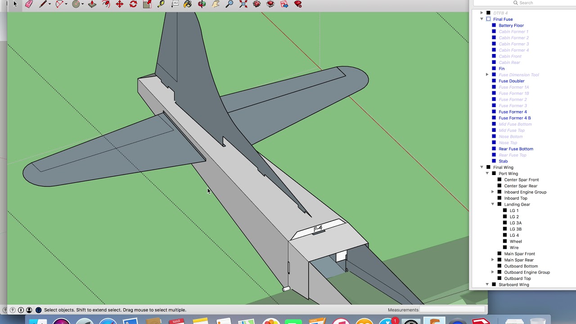Select Rear Fuse Bottom in outliner
Image resolution: width=576 pixels, height=324 pixels.
coord(516,149)
